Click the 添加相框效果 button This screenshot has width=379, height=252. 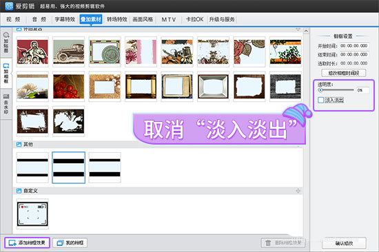point(27,242)
